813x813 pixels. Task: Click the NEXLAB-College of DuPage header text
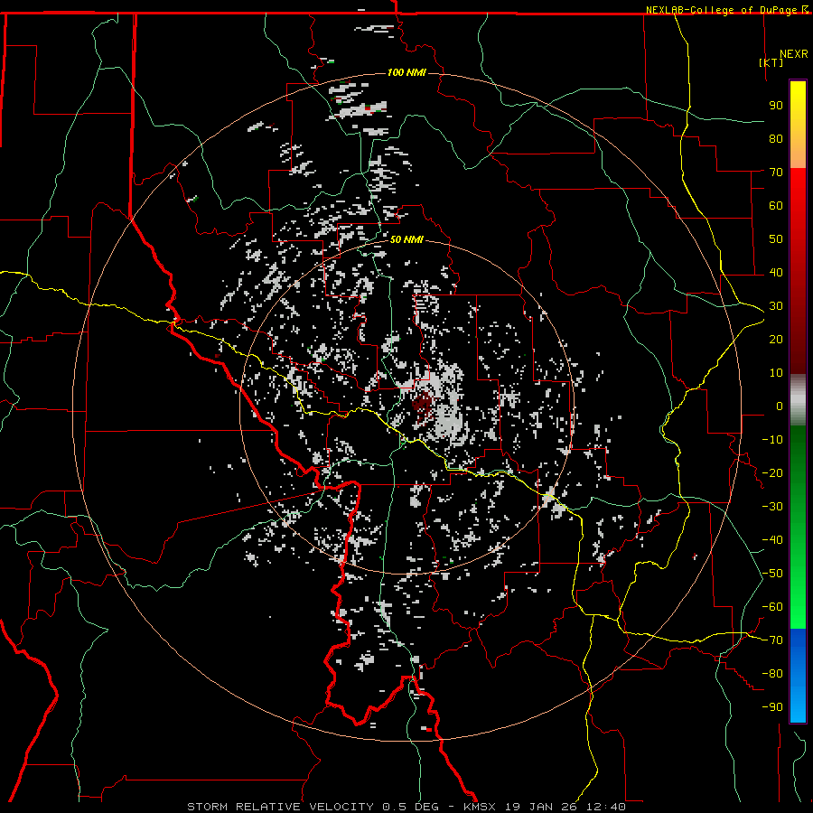point(722,10)
